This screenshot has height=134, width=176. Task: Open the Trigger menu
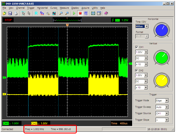pos(31,8)
